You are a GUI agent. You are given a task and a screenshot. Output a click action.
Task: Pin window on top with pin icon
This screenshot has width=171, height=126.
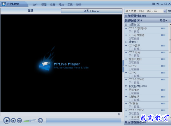tap(157, 4)
